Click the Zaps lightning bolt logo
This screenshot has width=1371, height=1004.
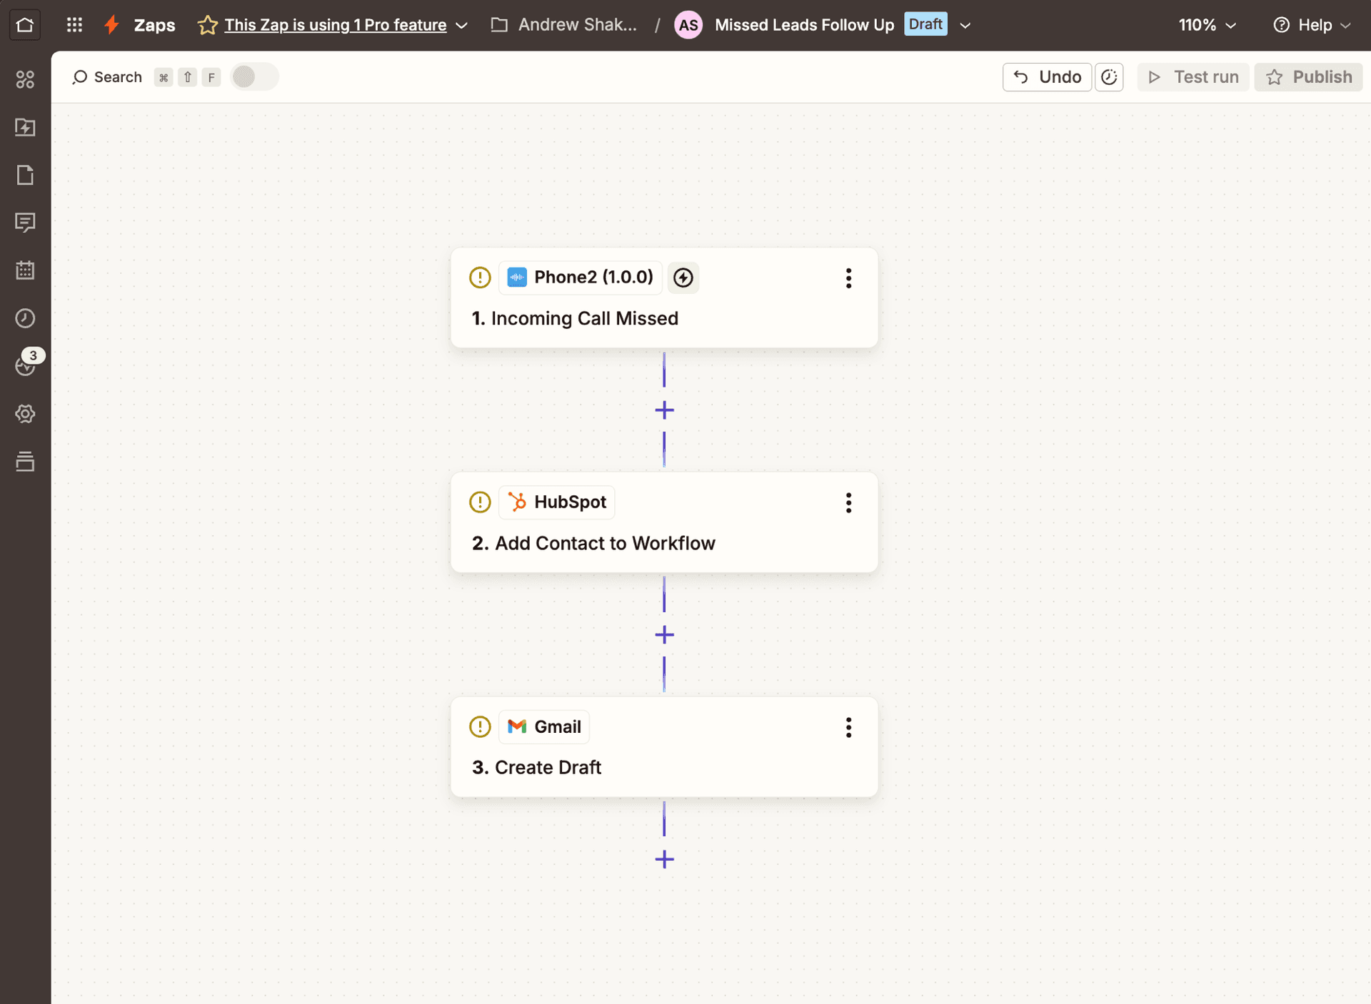click(x=112, y=25)
